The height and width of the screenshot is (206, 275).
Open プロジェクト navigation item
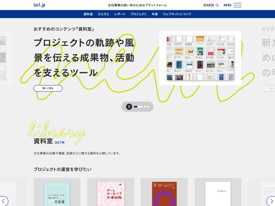139,14
